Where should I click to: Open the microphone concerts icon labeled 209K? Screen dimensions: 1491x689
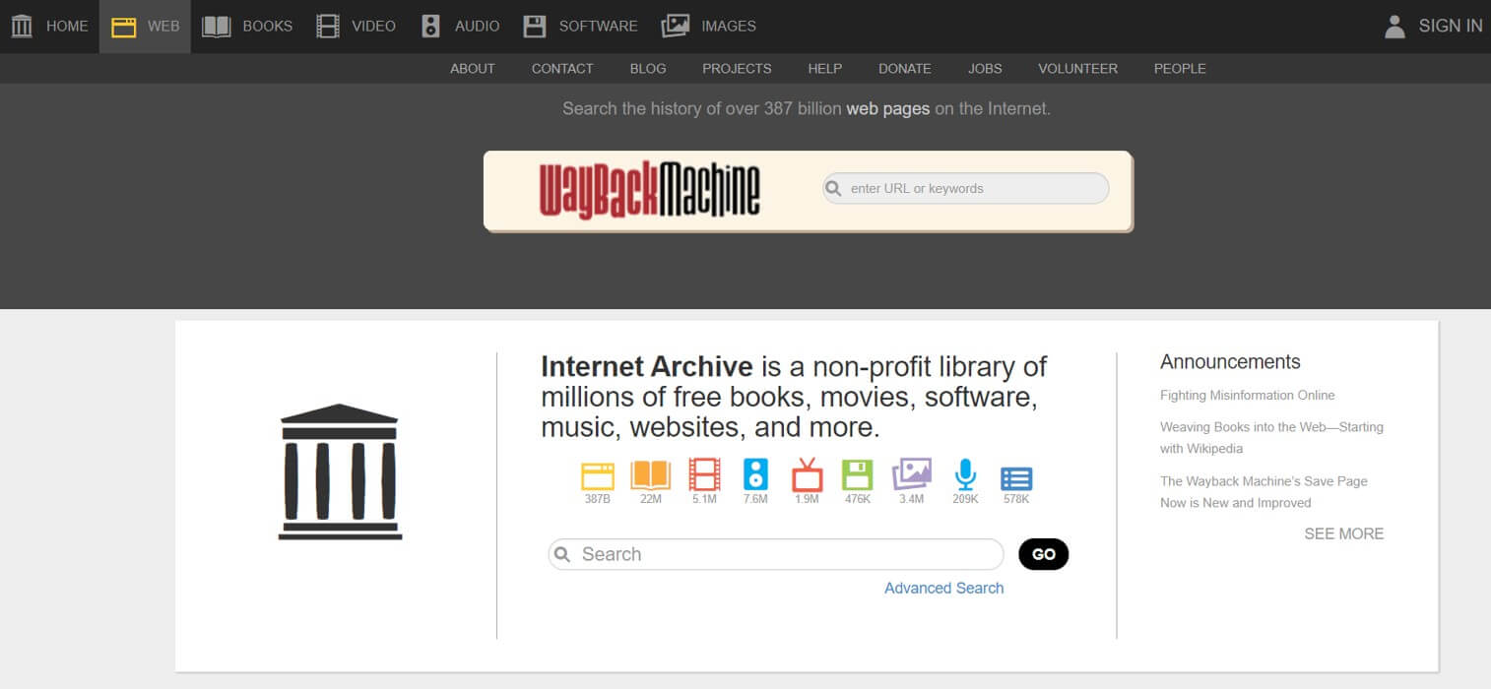965,474
